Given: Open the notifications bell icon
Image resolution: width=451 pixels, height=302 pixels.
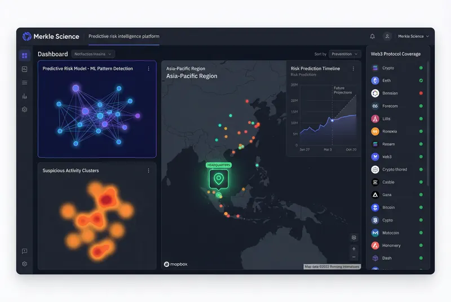Looking at the screenshot, I should click(x=372, y=36).
